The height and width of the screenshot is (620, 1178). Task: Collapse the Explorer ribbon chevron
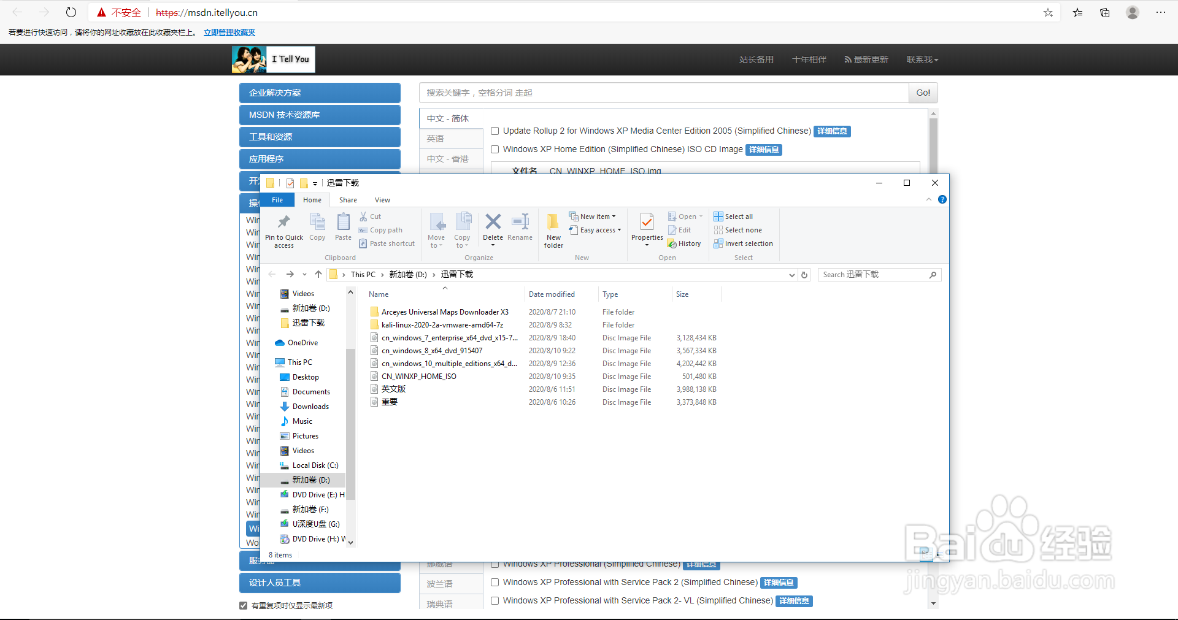pyautogui.click(x=929, y=199)
